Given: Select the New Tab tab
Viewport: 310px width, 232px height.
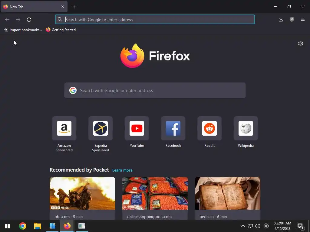Looking at the screenshot, I should click(x=34, y=7).
